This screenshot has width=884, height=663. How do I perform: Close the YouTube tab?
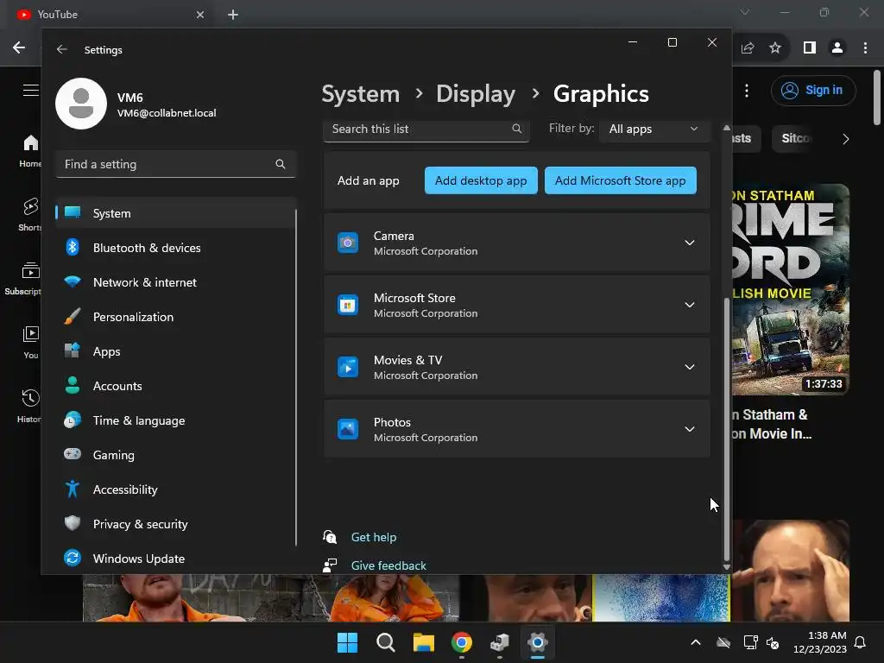click(200, 15)
